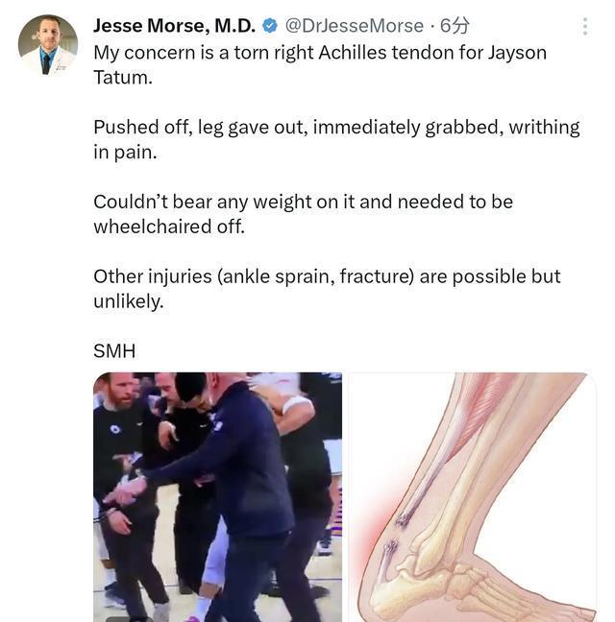This screenshot has height=622, width=615.
Task: Click the 6分 tweet timestamp
Action: point(455,26)
